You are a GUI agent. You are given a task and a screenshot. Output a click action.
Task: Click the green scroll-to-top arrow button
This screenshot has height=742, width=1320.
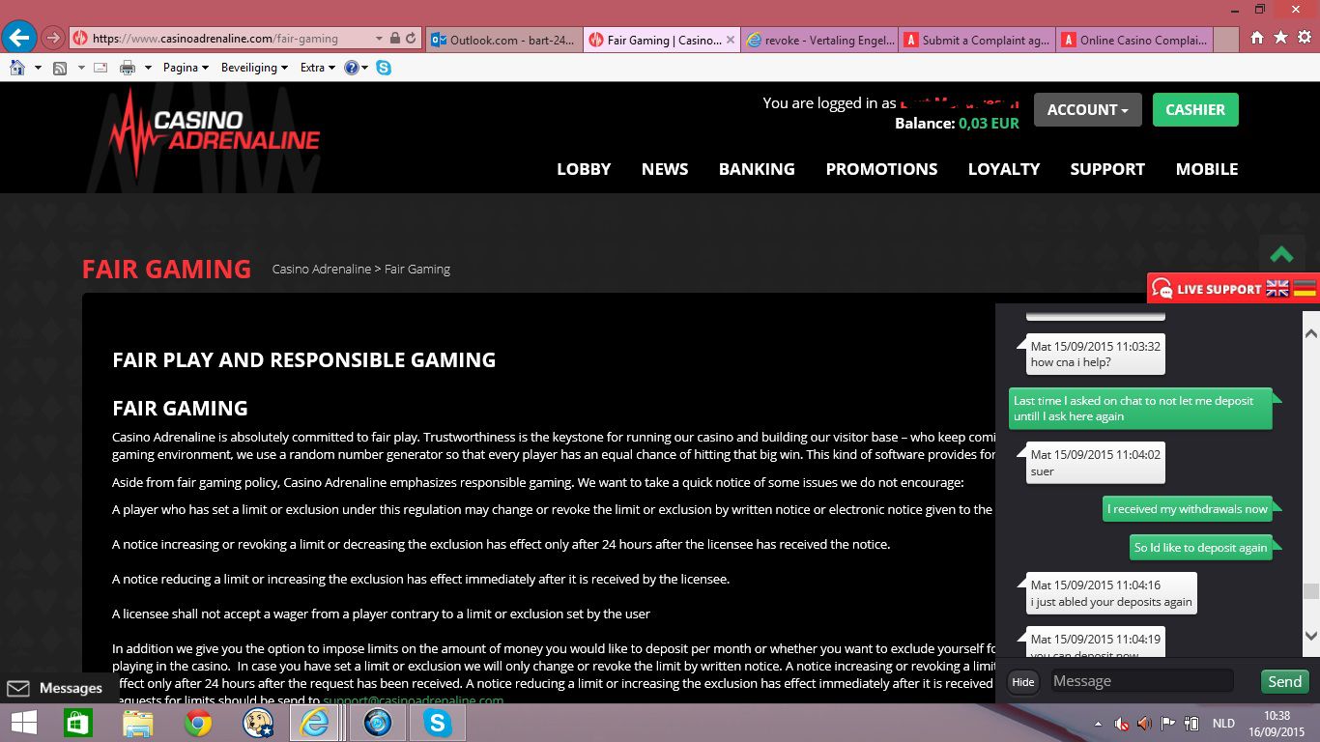(x=1281, y=254)
